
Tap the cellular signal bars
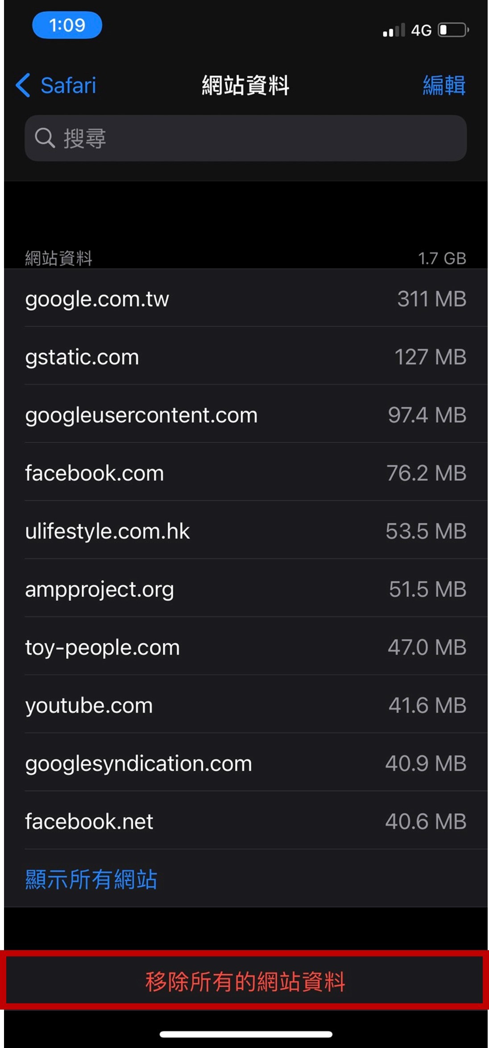tap(394, 30)
